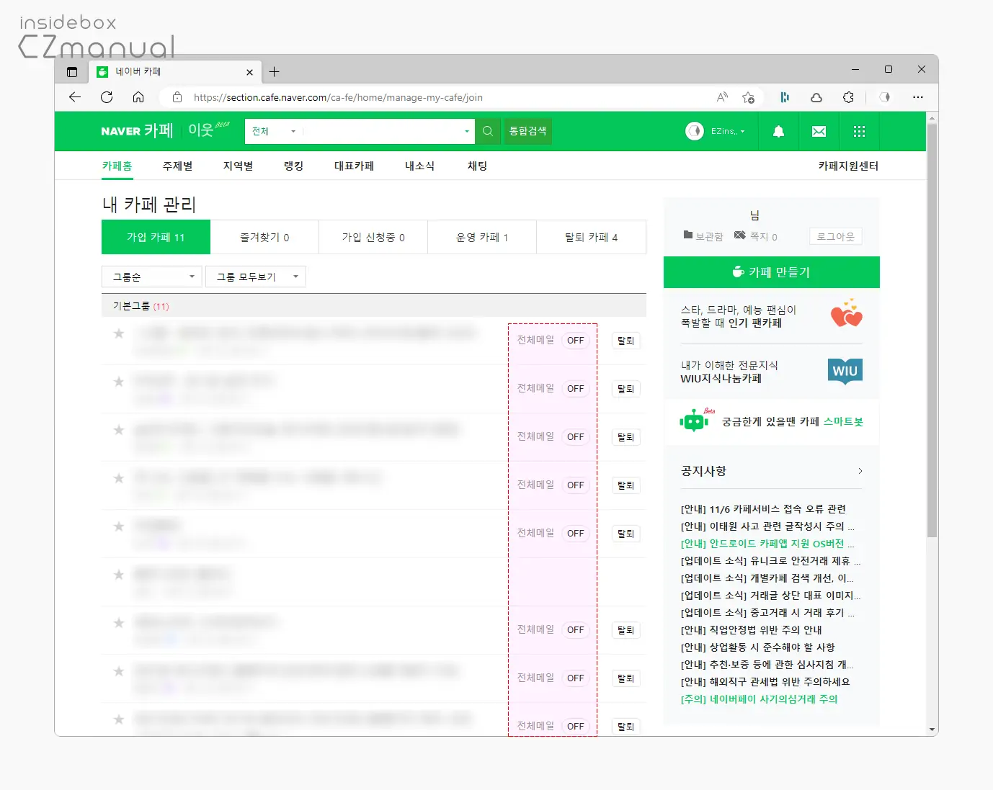Star the first cafe as favorite
Screen dimensions: 993x790
click(118, 333)
